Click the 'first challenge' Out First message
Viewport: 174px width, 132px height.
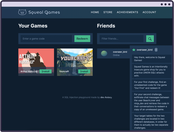(x=152, y=85)
